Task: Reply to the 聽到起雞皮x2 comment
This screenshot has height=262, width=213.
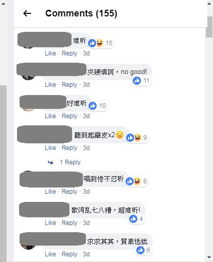Action: pos(69,148)
